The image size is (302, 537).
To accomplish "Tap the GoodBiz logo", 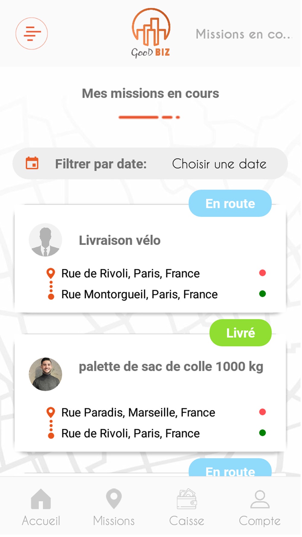I will pyautogui.click(x=151, y=33).
